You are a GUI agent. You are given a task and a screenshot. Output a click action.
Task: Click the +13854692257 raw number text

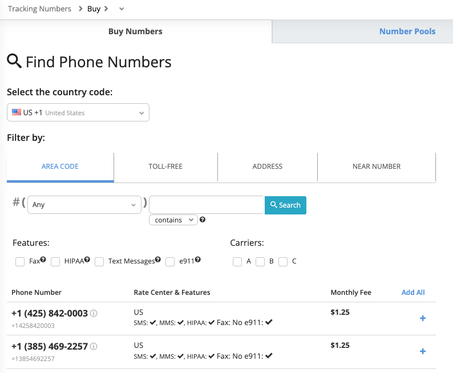[33, 359]
